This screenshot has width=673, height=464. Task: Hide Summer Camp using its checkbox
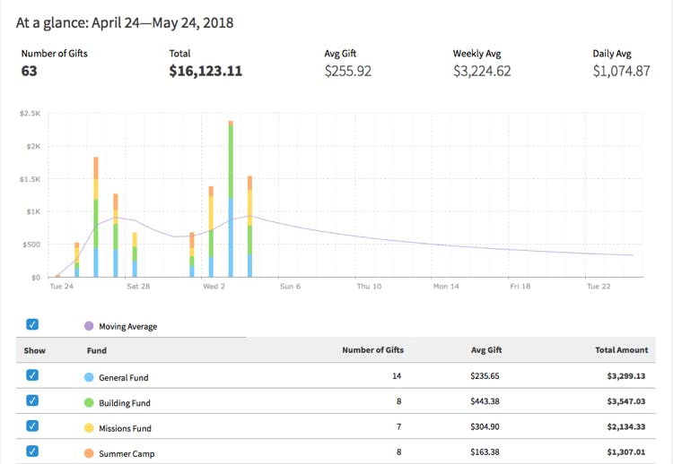pyautogui.click(x=32, y=452)
